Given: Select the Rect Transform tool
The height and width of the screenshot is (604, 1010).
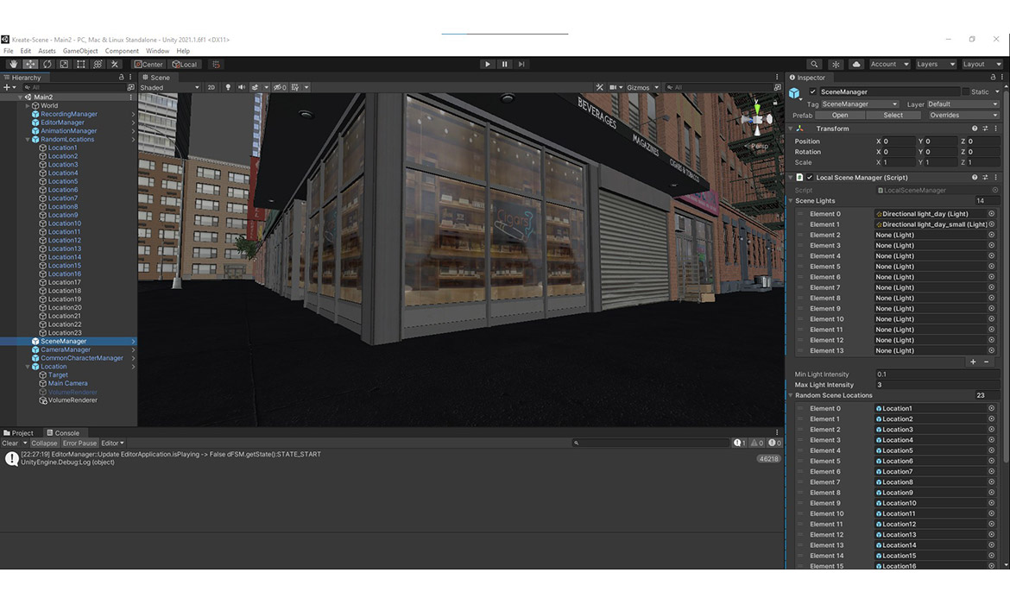Looking at the screenshot, I should tap(81, 64).
